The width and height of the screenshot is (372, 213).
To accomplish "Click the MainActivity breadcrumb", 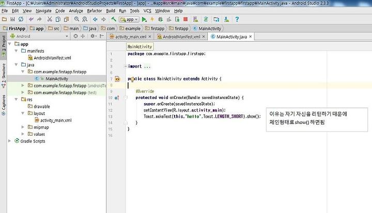I will (x=207, y=28).
